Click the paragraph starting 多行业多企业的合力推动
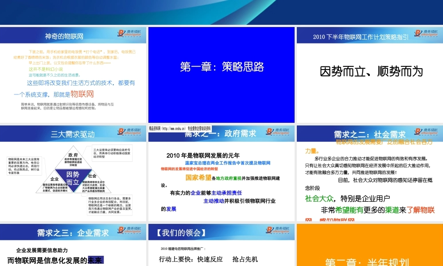This screenshot has width=443, height=266. coord(367,165)
